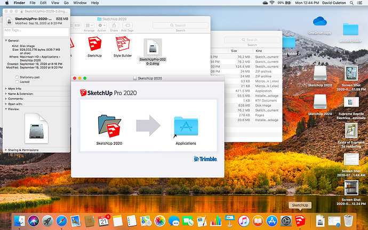Screen dimensions: 368x230
Task: Expand Sharing & Permissions section
Action: click(6, 149)
